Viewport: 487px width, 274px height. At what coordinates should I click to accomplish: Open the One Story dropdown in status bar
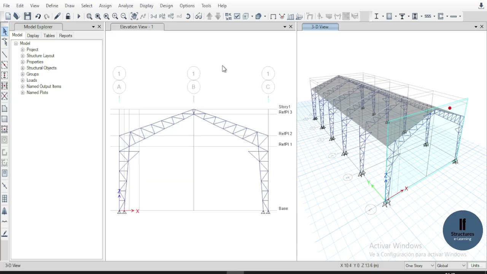pyautogui.click(x=420, y=266)
